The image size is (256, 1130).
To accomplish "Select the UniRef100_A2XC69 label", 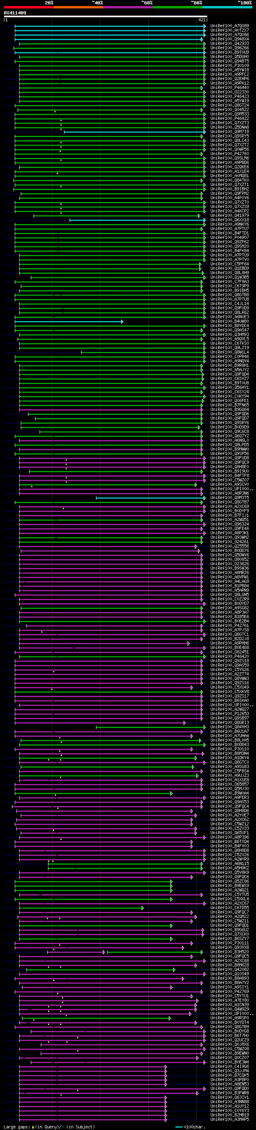I will [x=230, y=507].
